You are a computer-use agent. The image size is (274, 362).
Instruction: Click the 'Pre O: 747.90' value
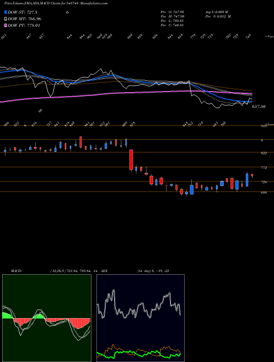[x=172, y=12]
